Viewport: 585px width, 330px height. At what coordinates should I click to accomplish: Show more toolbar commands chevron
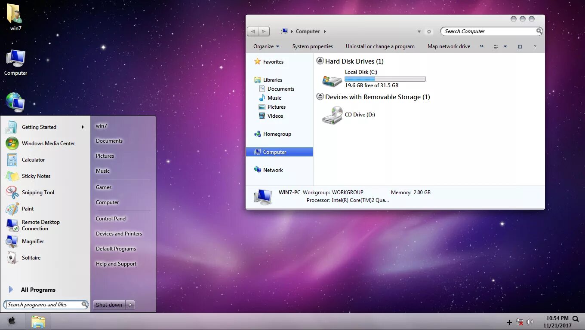(x=481, y=46)
